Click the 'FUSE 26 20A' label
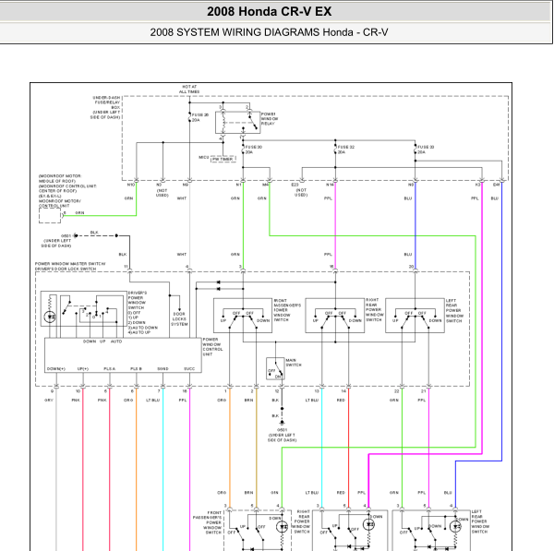The height and width of the screenshot is (551, 554). [200, 117]
